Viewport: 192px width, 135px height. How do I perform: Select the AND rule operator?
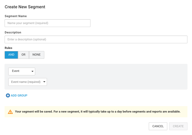click(11, 55)
